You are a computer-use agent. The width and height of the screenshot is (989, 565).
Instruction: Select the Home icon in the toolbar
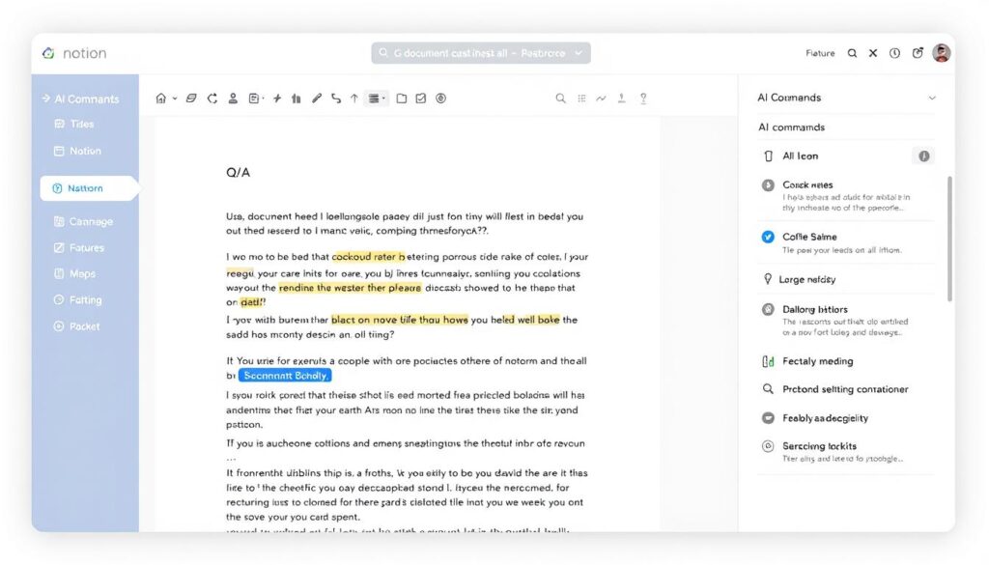coord(161,98)
